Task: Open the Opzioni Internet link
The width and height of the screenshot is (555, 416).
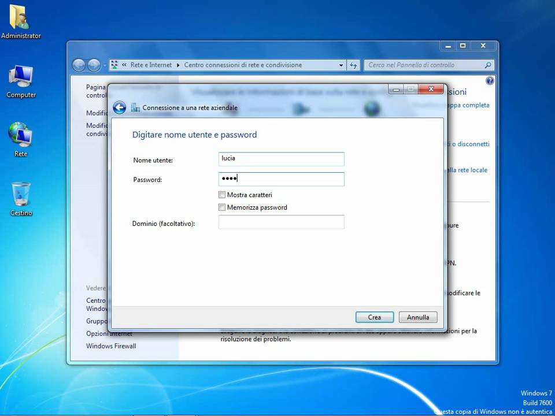Action: pos(109,333)
